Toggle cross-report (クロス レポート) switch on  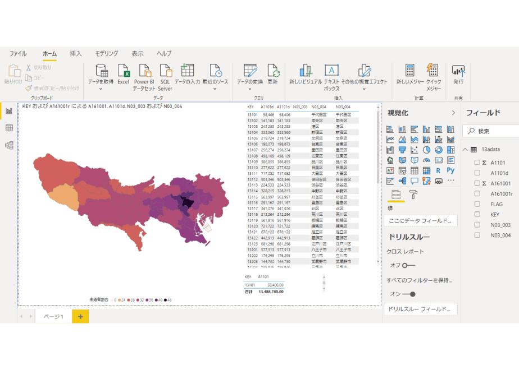408,265
